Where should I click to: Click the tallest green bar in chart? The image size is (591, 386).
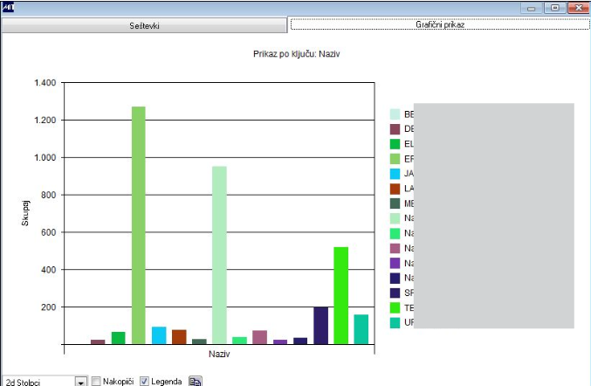(138, 225)
